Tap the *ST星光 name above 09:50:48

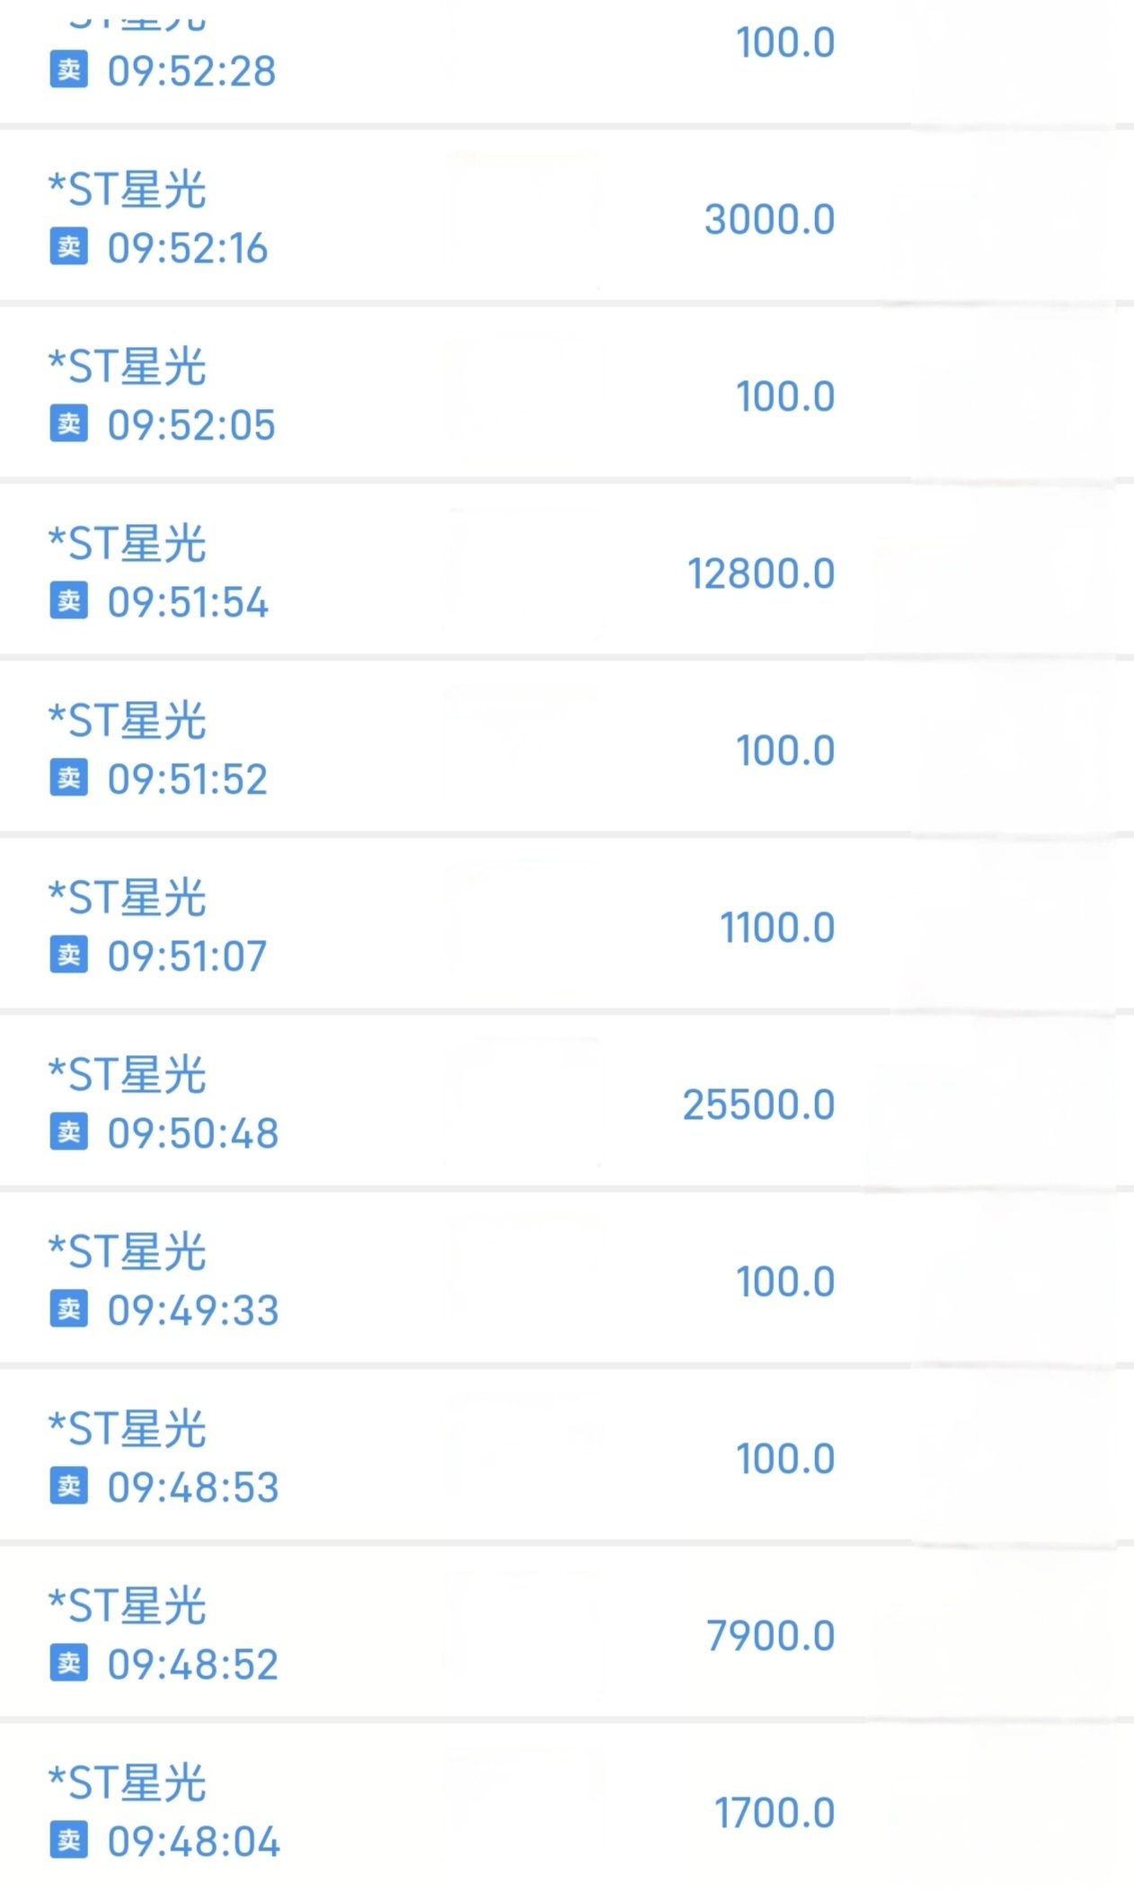pyautogui.click(x=128, y=1075)
